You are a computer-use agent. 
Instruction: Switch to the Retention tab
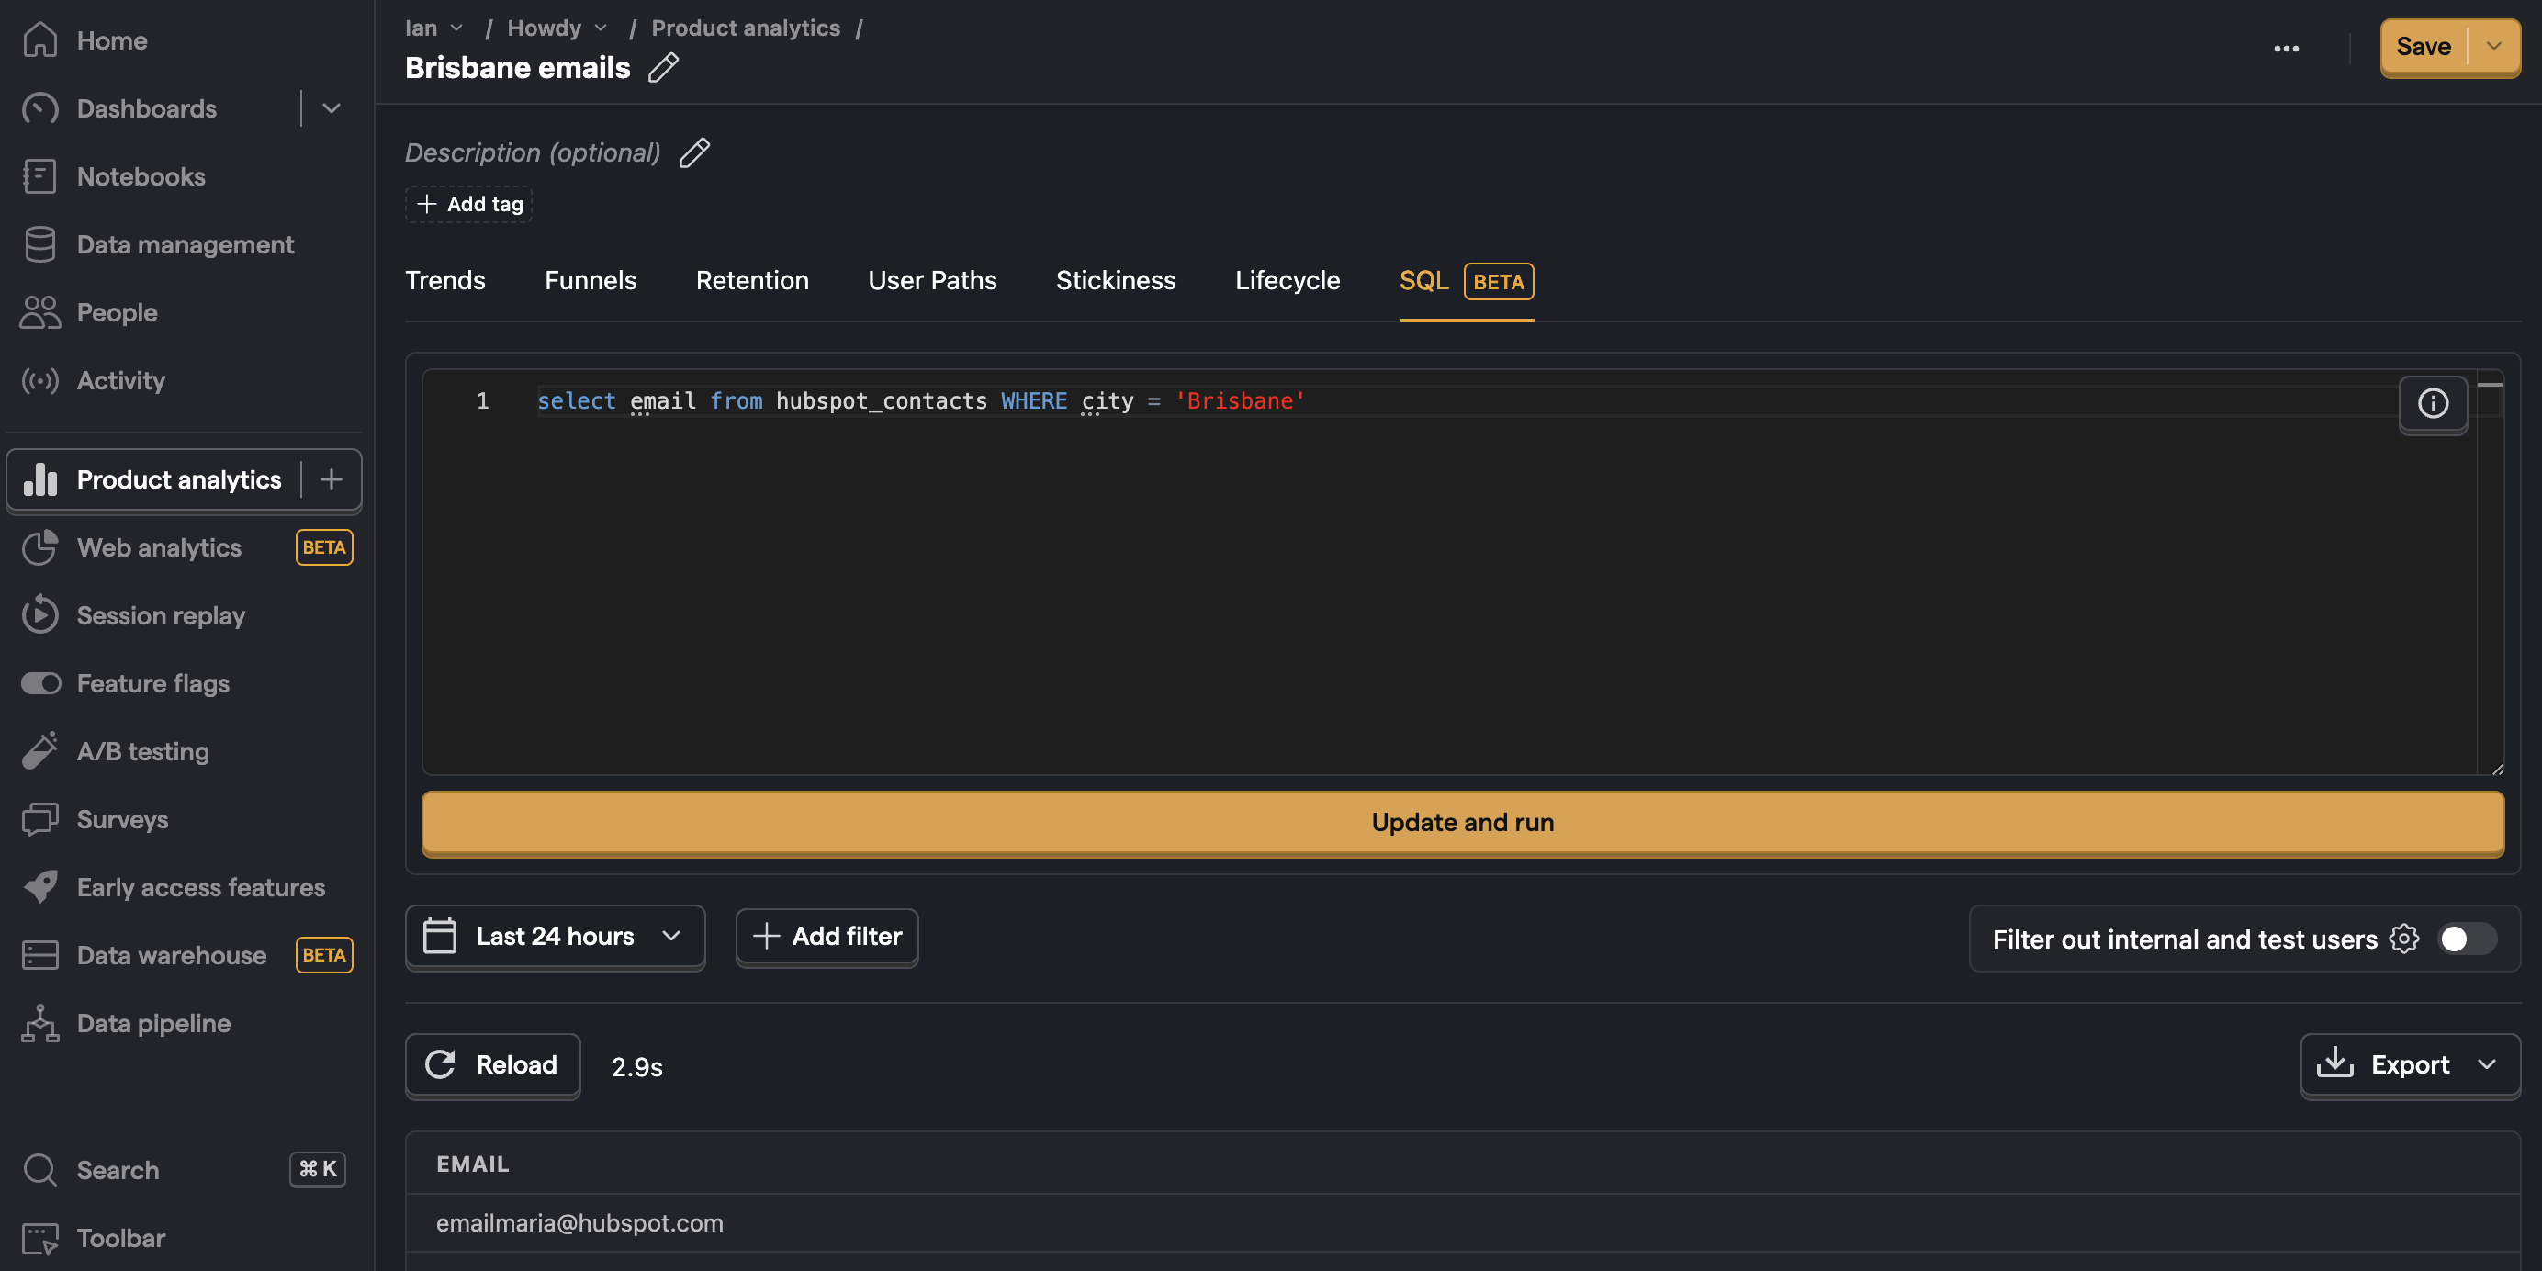click(x=752, y=279)
